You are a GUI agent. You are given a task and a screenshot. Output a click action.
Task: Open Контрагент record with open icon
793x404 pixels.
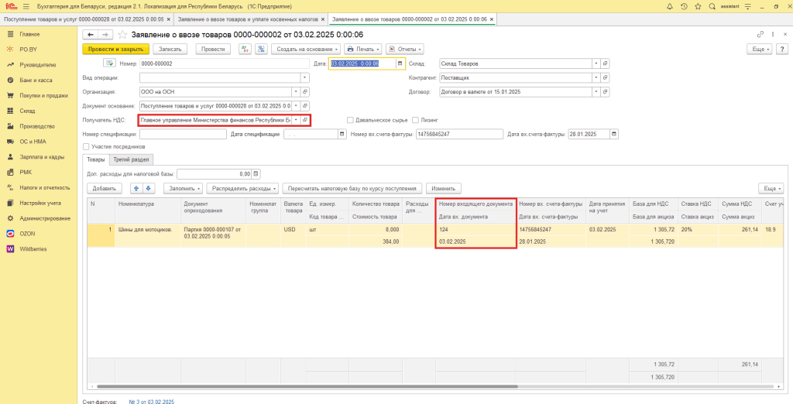pyautogui.click(x=606, y=78)
